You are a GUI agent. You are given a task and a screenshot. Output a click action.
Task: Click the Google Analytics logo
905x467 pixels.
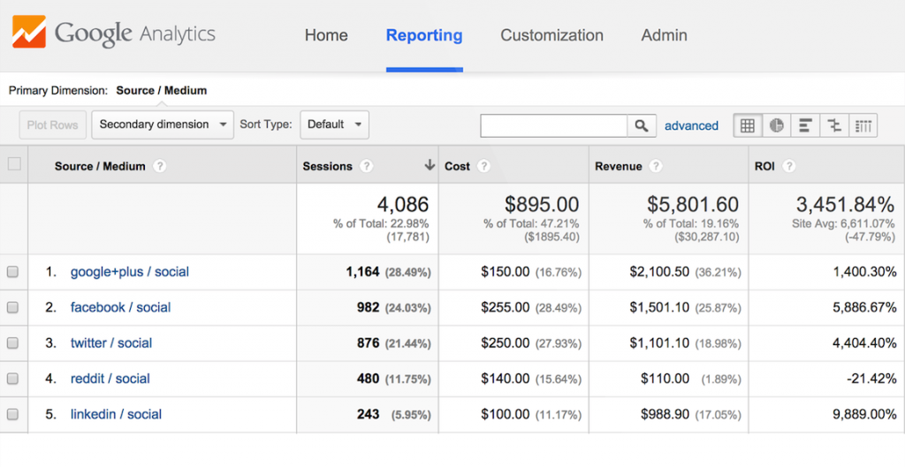pyautogui.click(x=115, y=35)
